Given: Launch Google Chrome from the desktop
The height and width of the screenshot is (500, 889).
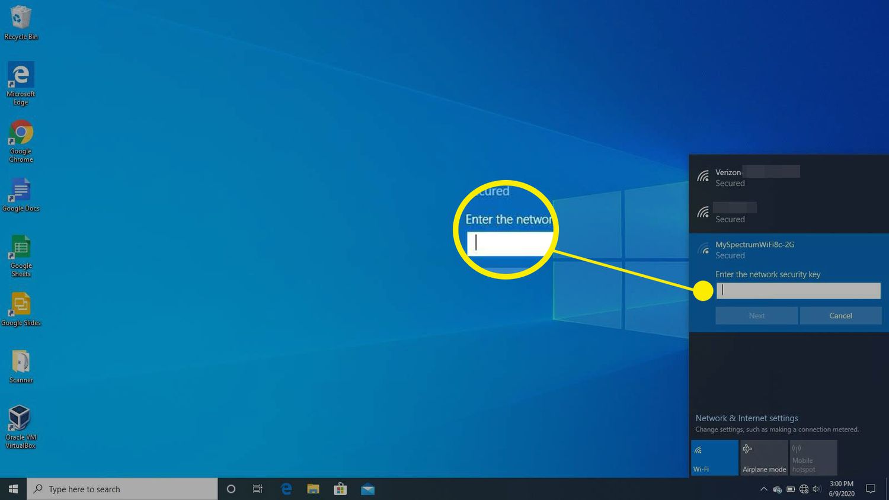Looking at the screenshot, I should [x=21, y=140].
